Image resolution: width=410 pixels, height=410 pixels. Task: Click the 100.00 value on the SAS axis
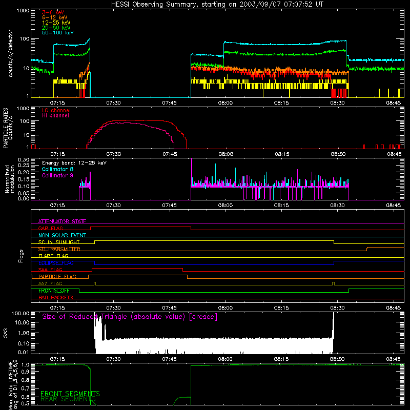(20, 313)
